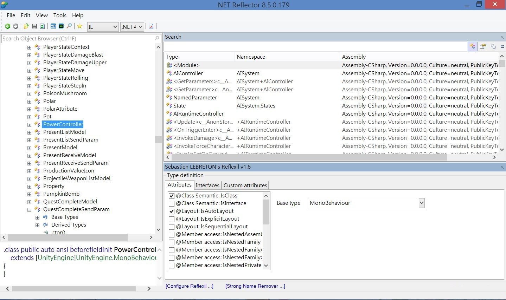Click Configure Reflexil link
This screenshot has height=300, width=506.
[x=190, y=286]
